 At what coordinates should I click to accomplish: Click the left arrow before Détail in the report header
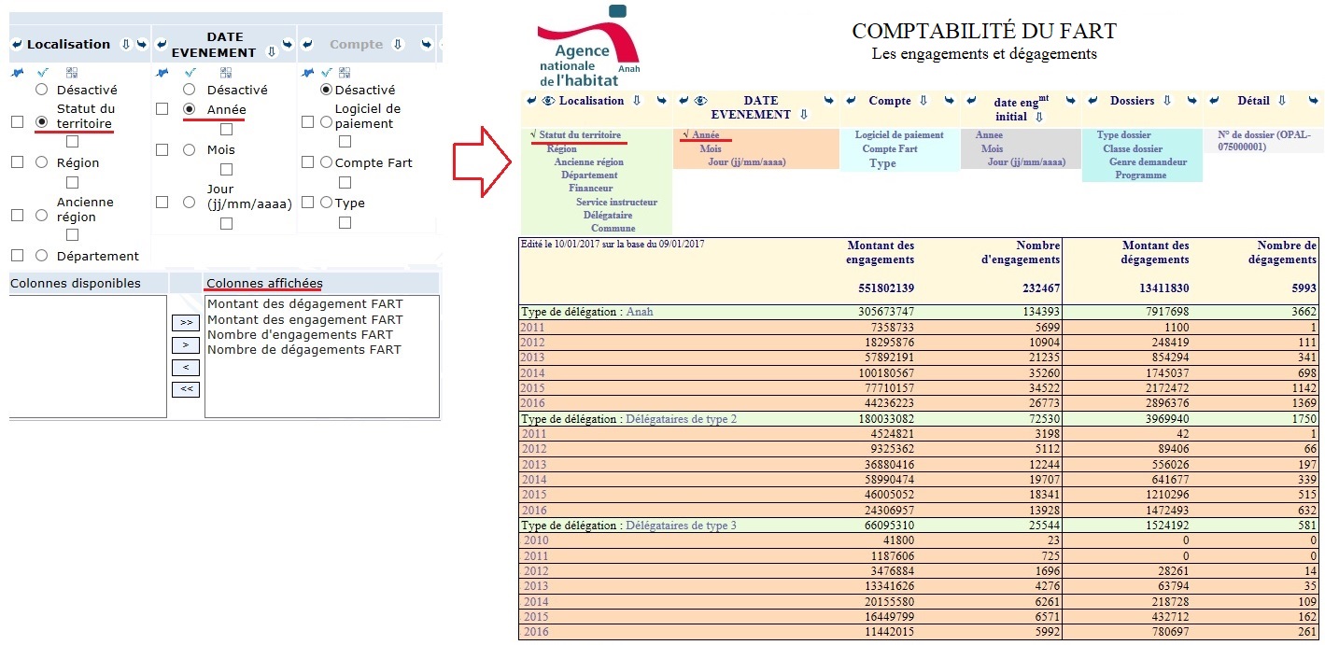click(1215, 101)
